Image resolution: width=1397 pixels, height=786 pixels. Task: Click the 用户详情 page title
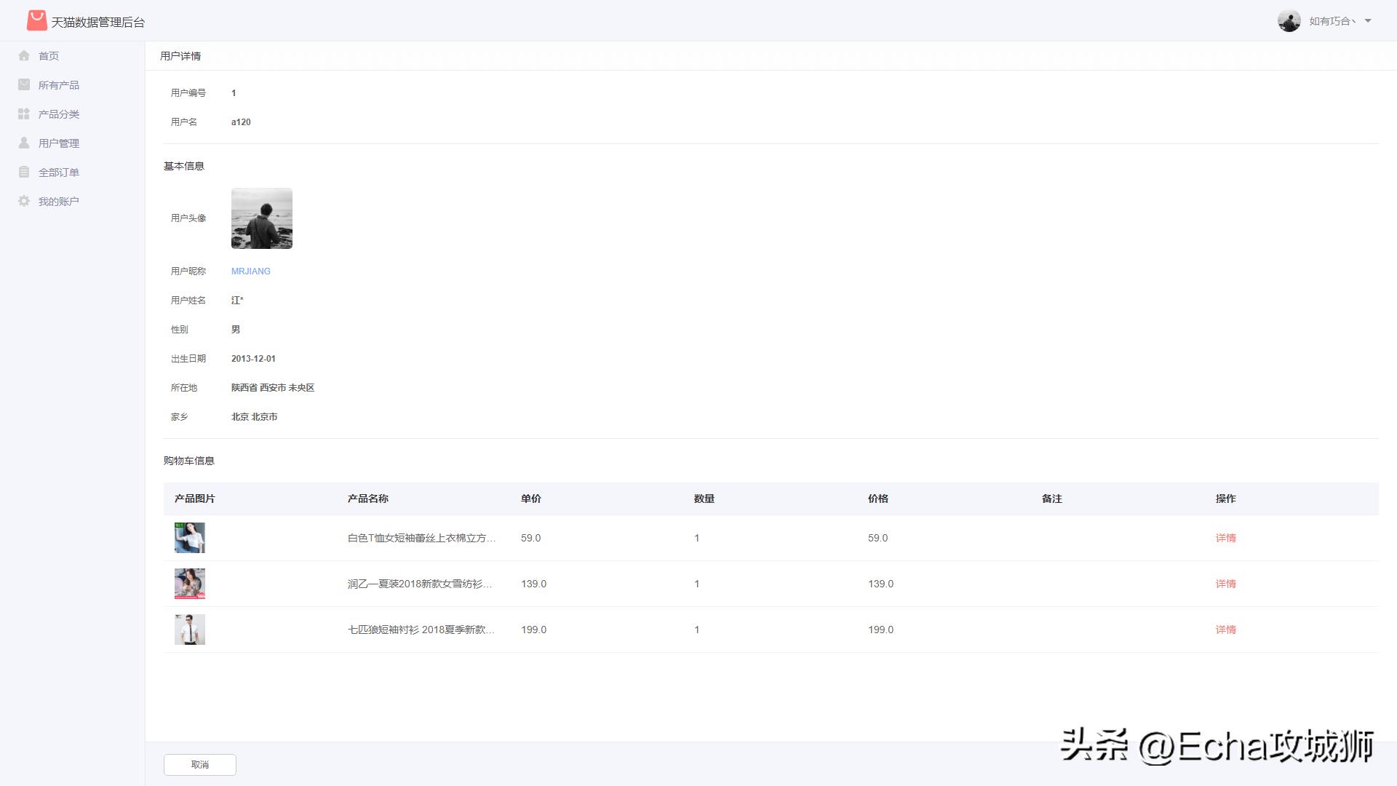[x=182, y=55]
